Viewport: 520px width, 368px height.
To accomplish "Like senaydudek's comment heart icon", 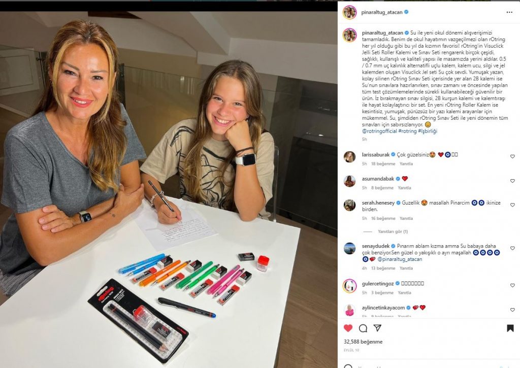I will tap(512, 248).
